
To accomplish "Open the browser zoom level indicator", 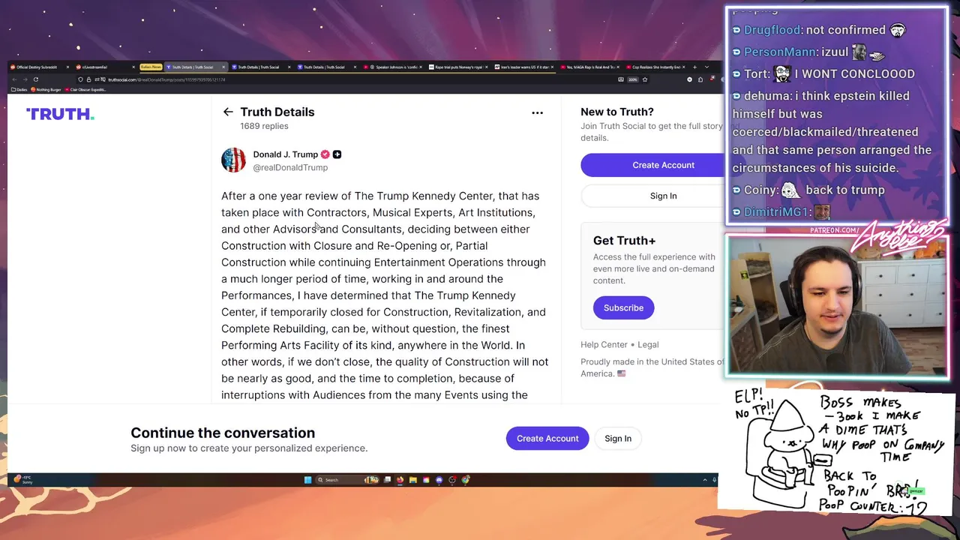I will [x=632, y=79].
